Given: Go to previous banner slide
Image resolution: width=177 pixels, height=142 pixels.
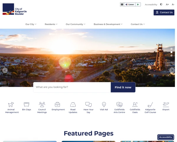Looking at the screenshot, I should coord(5,70).
